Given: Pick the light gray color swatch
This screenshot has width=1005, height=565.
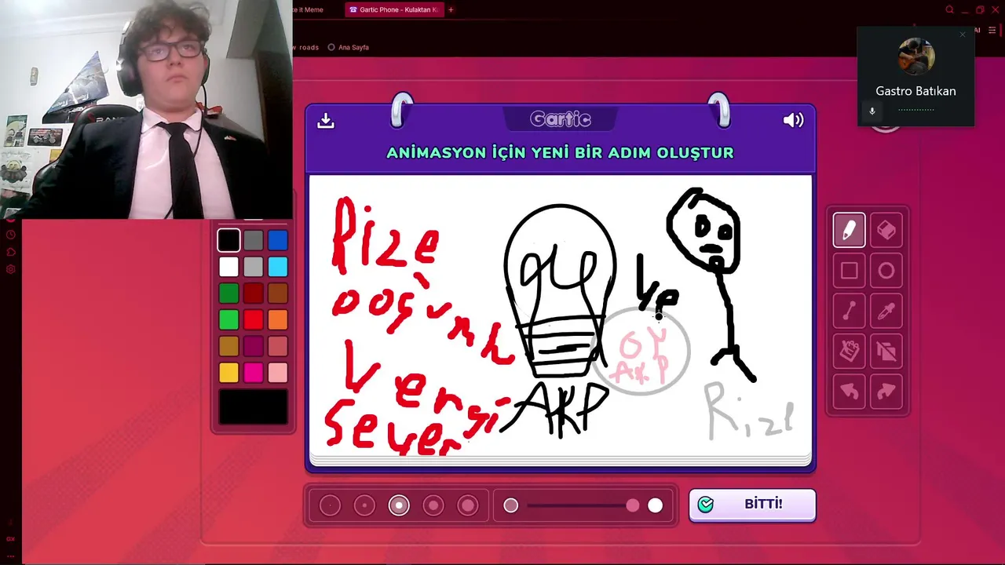Looking at the screenshot, I should tap(253, 267).
